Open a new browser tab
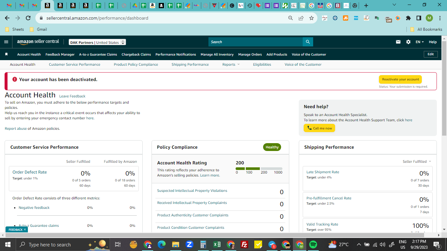Viewport: 447px width, 251px height. 366,6
